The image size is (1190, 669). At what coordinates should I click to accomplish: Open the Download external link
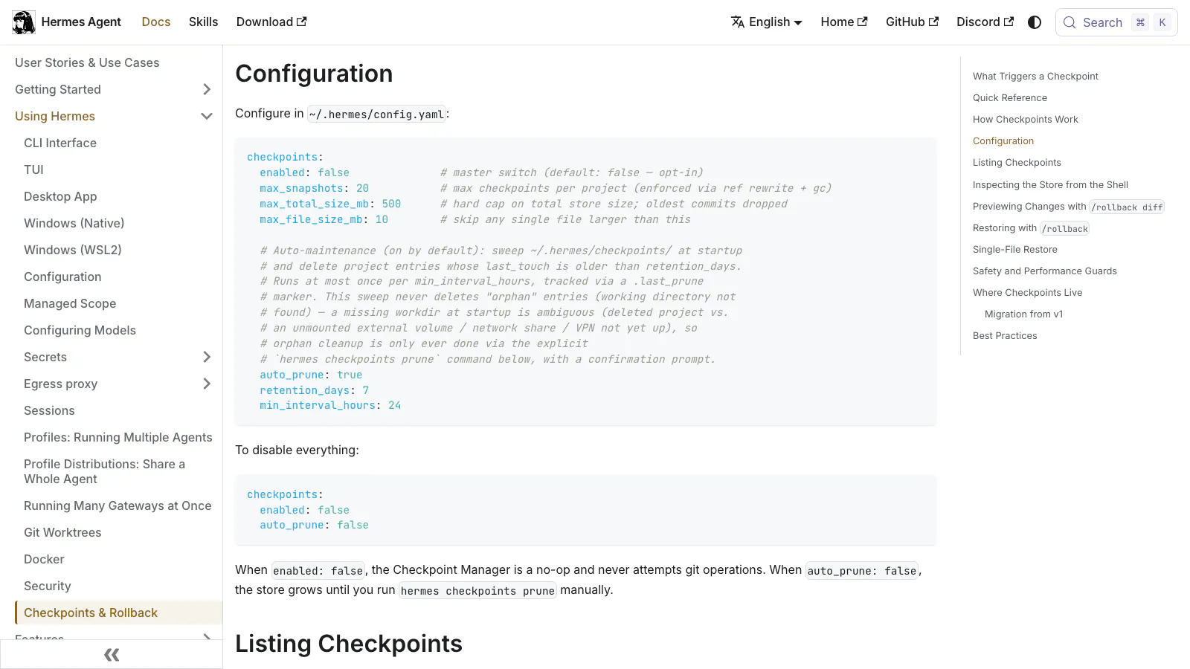pos(271,22)
